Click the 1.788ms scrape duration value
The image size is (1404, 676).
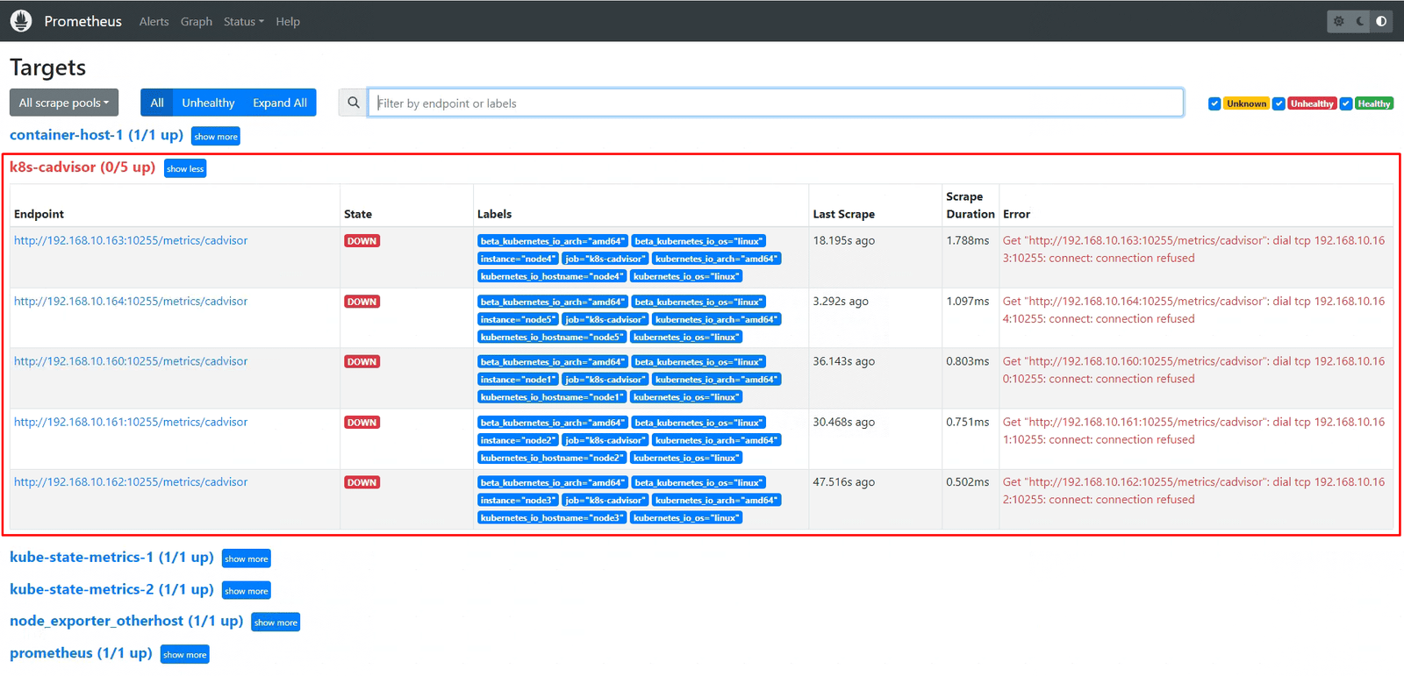(x=968, y=240)
